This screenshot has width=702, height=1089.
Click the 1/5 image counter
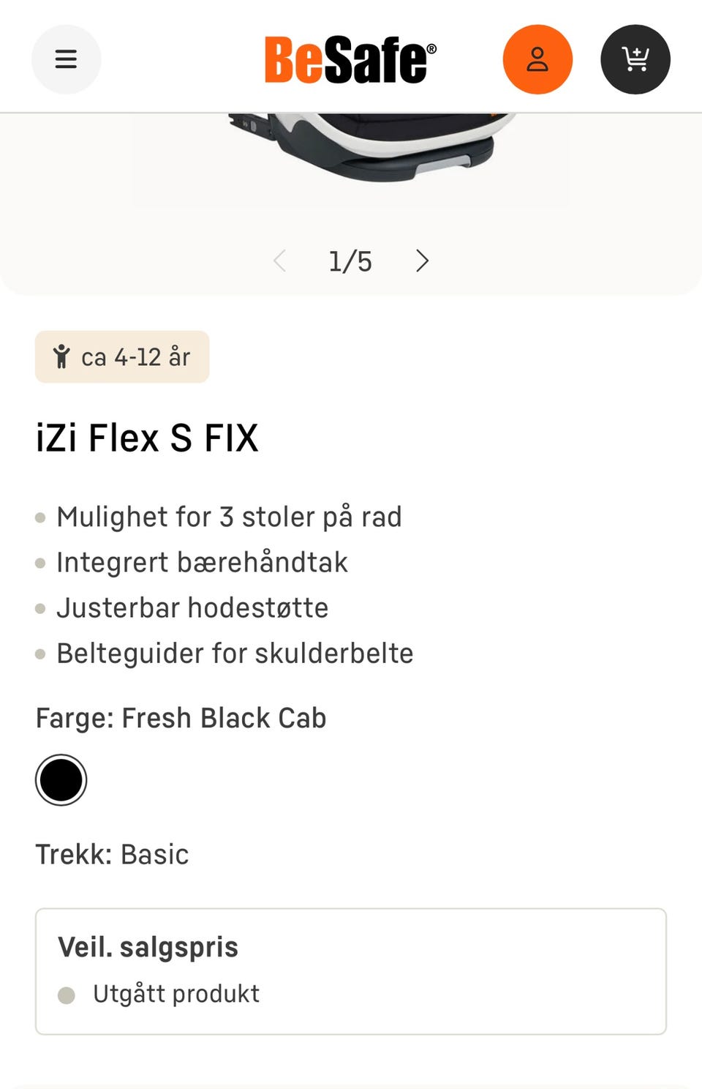pos(350,261)
